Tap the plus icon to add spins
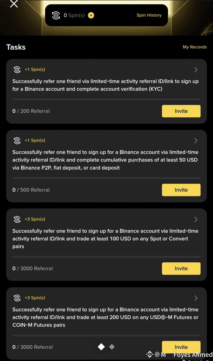This screenshot has width=213, height=361. [x=91, y=15]
